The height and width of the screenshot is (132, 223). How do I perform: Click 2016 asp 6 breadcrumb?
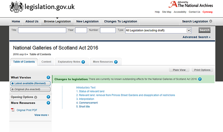(20, 54)
